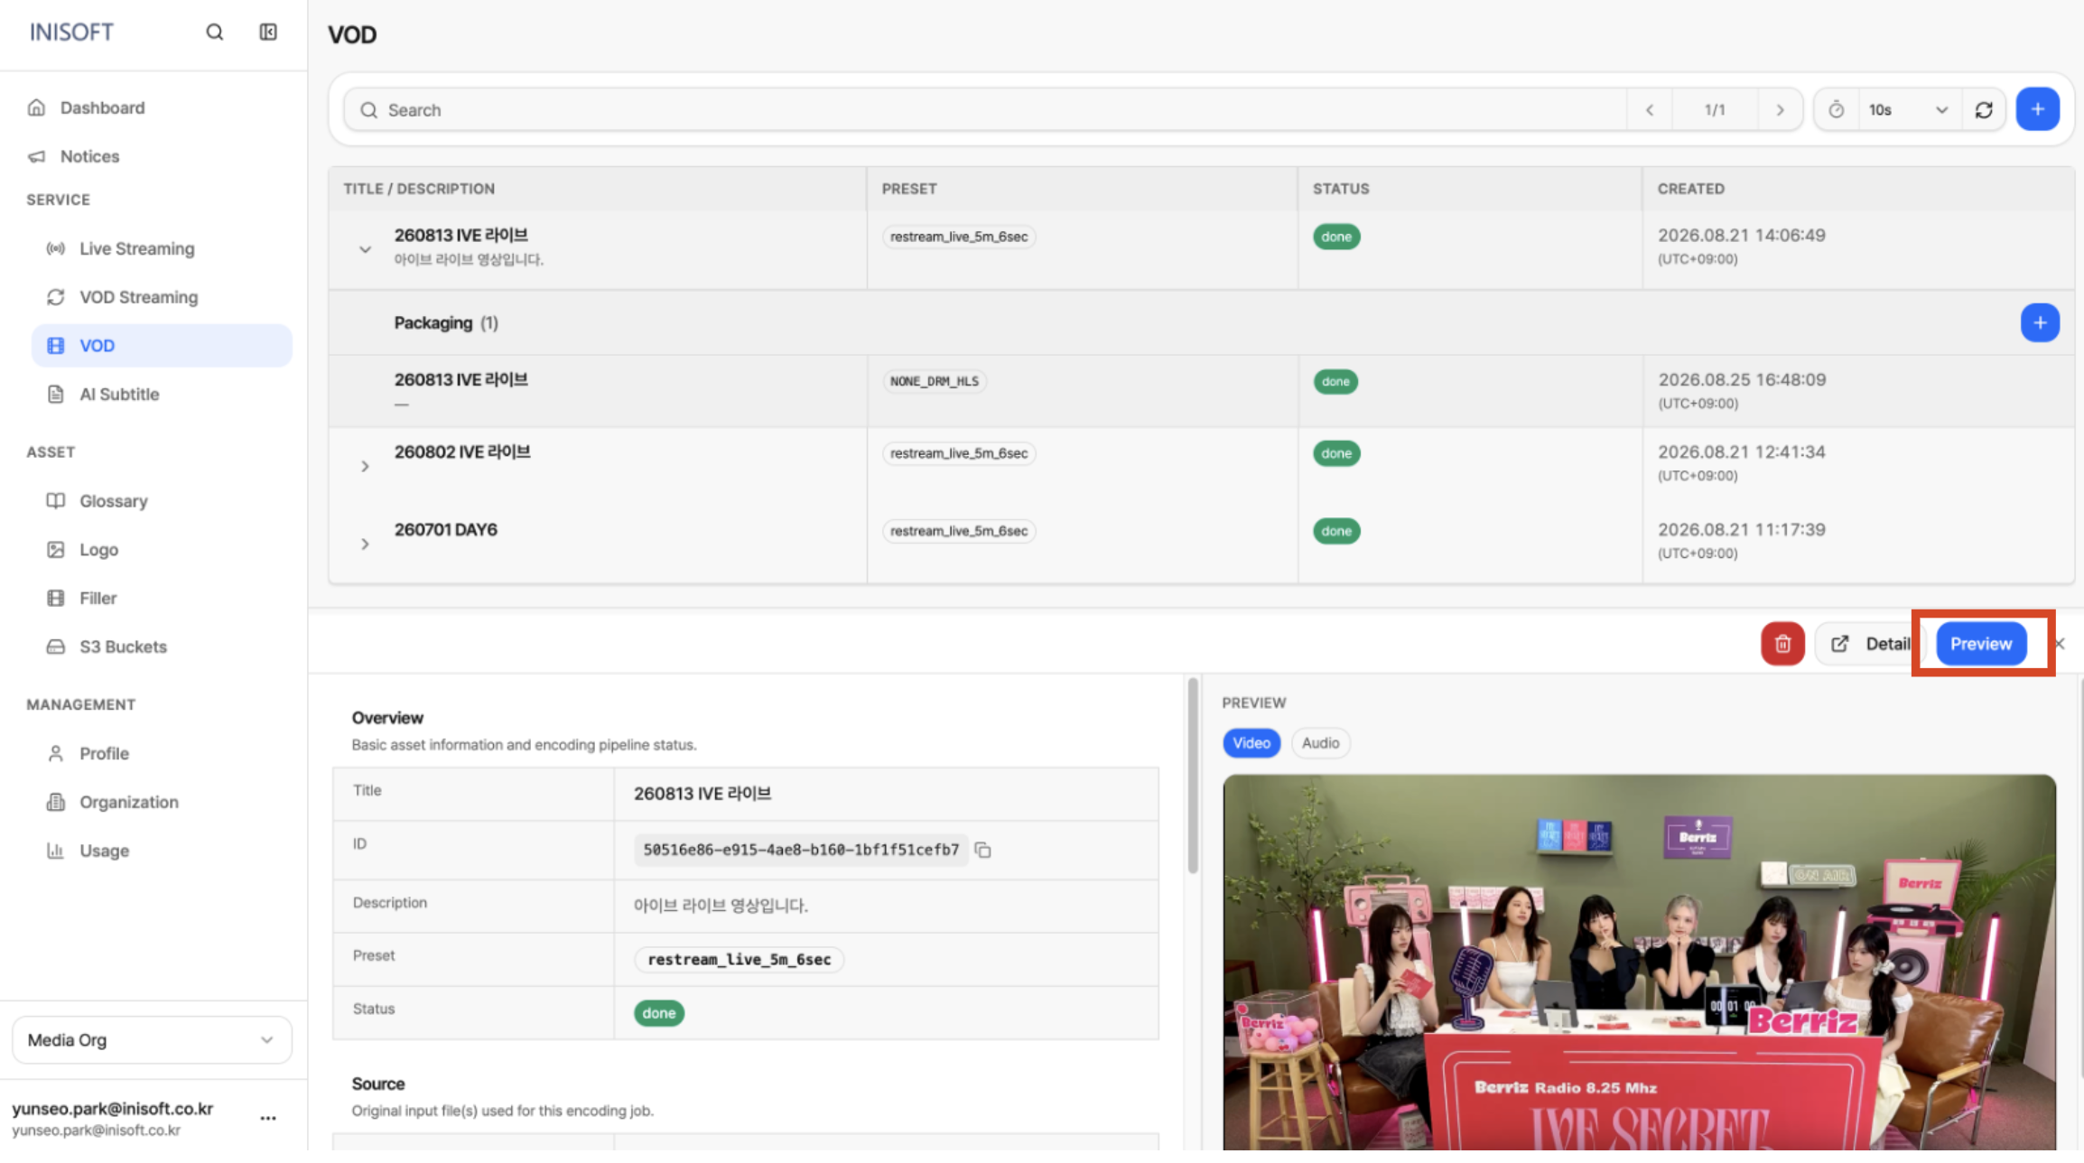This screenshot has height=1163, width=2084.
Task: Click the refresh list icon
Action: (x=1984, y=110)
